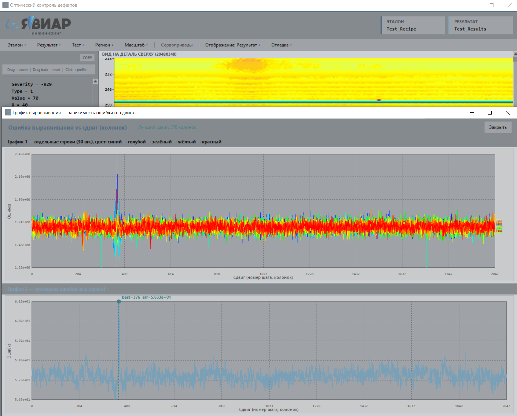Click the Закрыть button in alignment window
Image resolution: width=517 pixels, height=416 pixels.
[x=498, y=127]
